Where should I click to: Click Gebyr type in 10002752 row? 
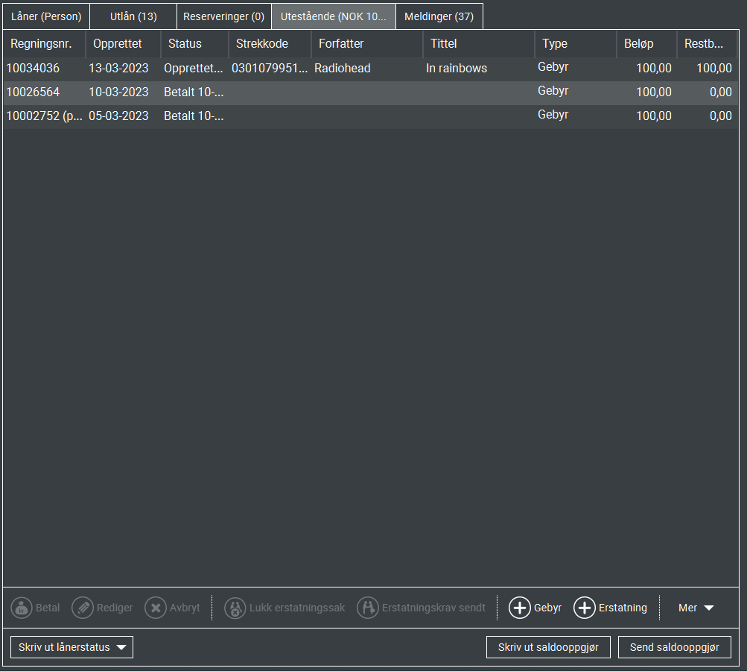pyautogui.click(x=553, y=115)
